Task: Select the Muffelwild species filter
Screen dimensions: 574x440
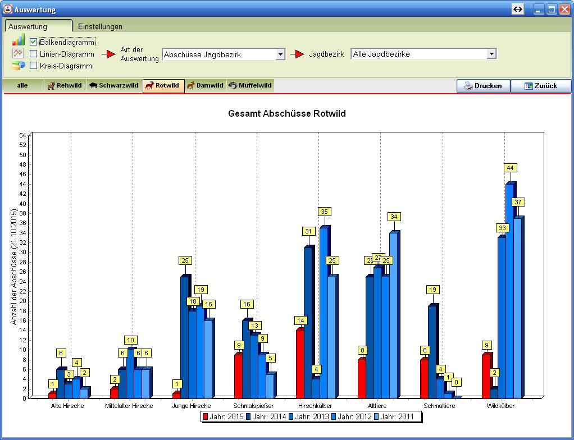Action: [x=250, y=86]
